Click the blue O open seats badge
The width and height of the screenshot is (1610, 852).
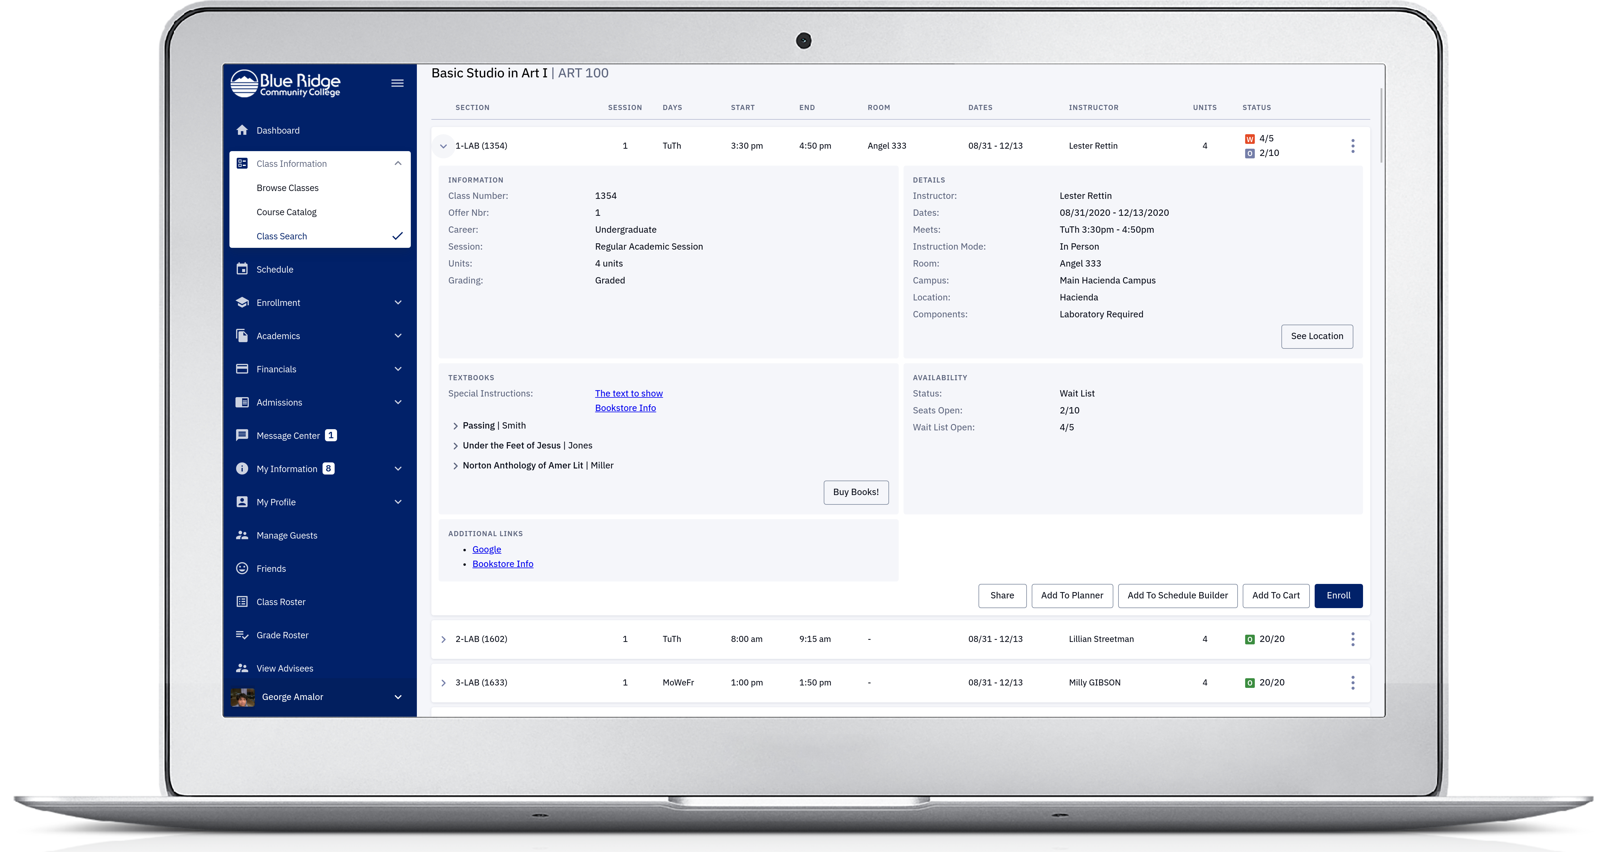coord(1249,153)
